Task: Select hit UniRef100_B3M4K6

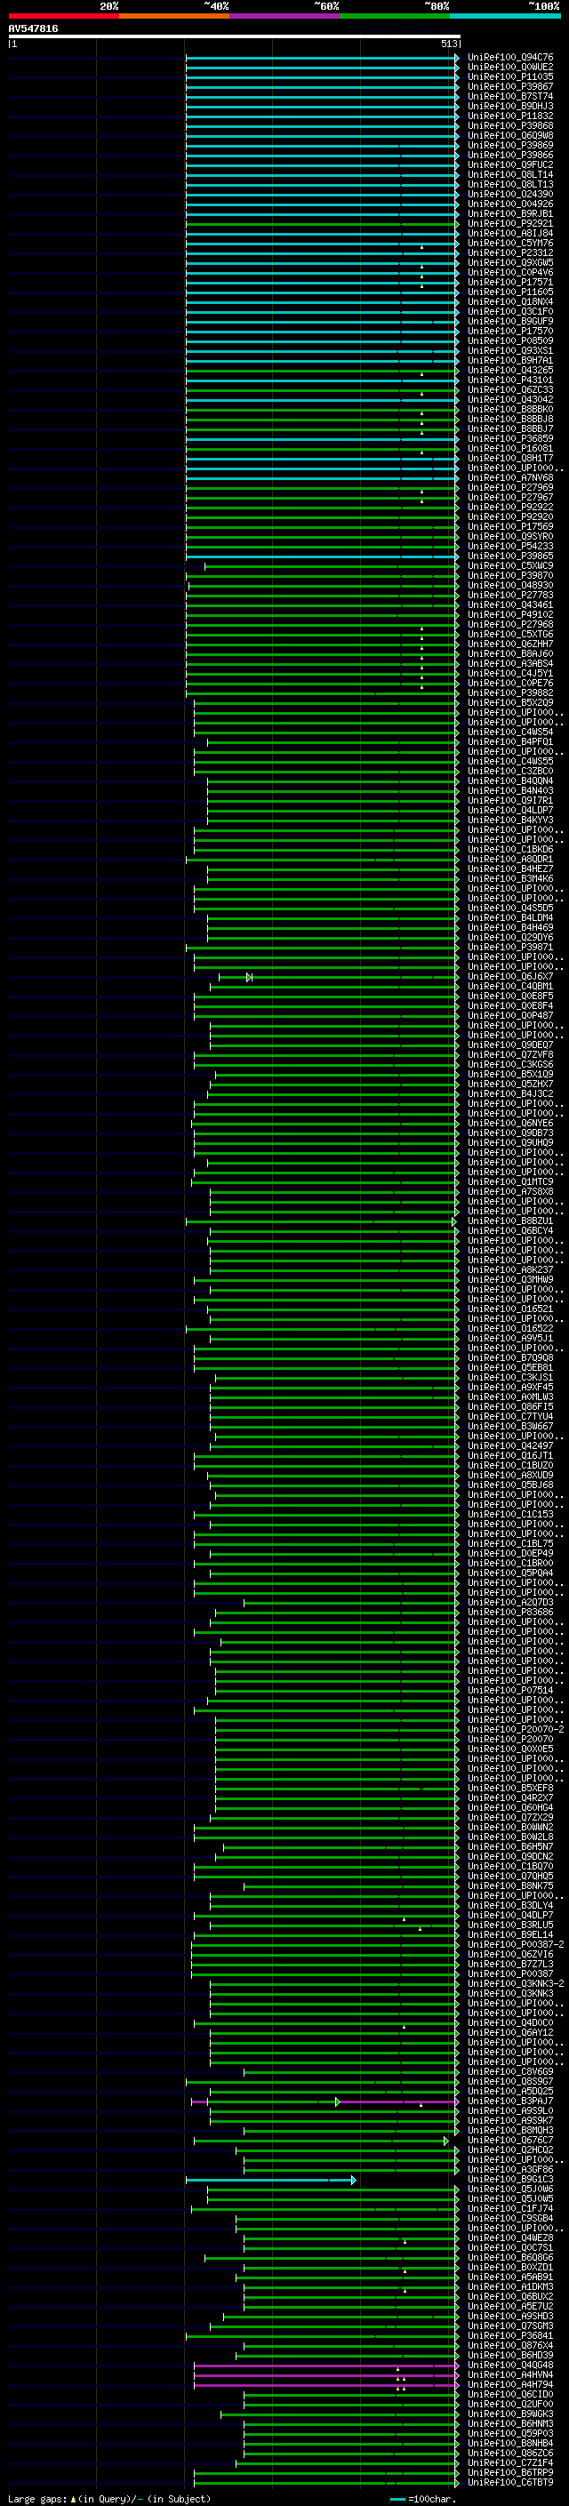Action: coord(509,878)
